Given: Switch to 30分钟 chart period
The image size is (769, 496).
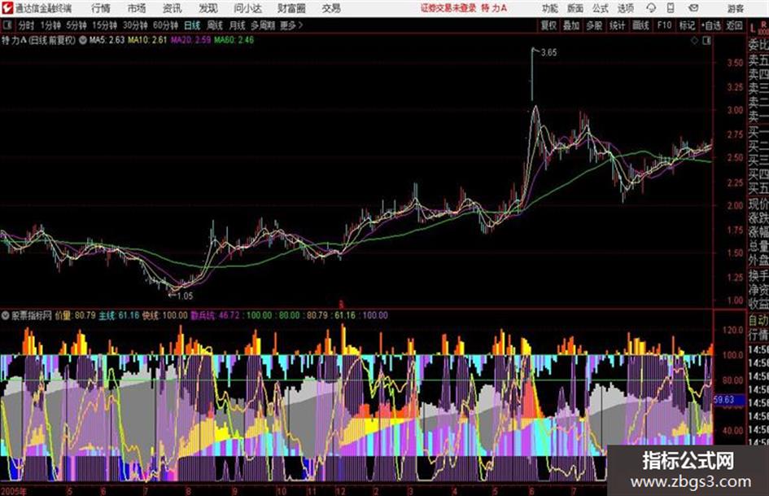Looking at the screenshot, I should click(x=135, y=25).
